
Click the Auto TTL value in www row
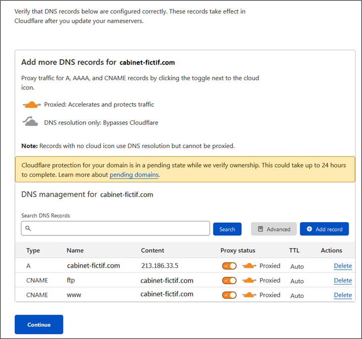point(297,296)
